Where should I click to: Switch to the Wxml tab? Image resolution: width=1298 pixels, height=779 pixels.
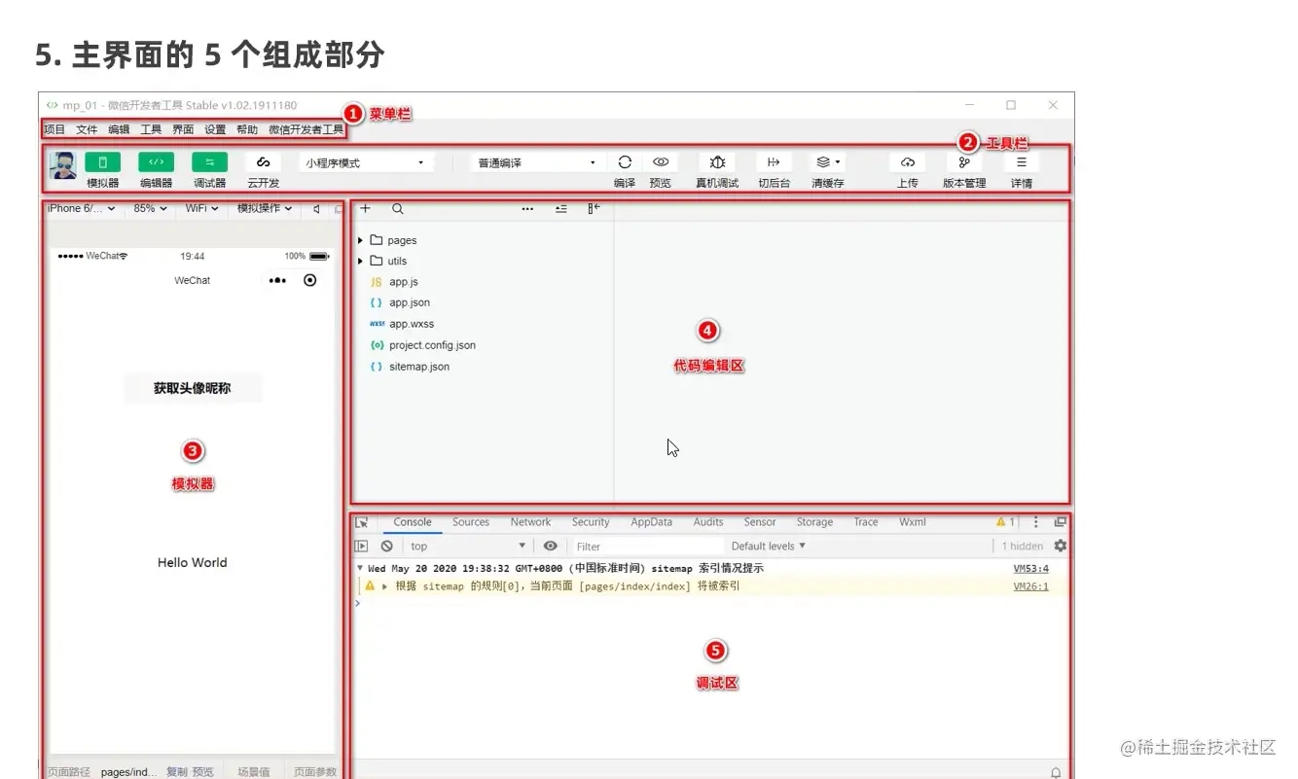[x=913, y=522]
